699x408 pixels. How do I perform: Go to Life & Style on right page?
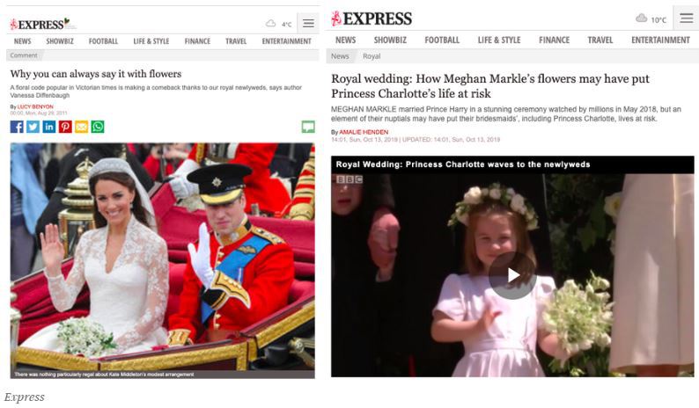coord(499,40)
